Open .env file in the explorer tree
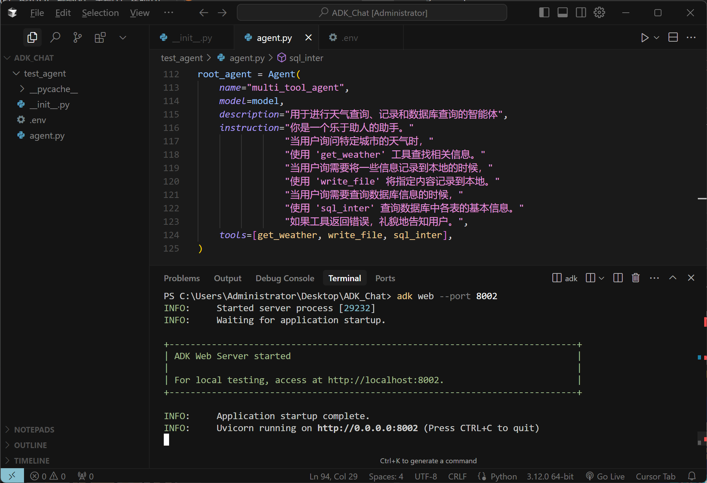707x483 pixels. (74, 120)
